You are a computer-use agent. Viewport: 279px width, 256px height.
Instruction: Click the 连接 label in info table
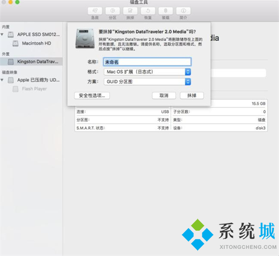click(81, 112)
